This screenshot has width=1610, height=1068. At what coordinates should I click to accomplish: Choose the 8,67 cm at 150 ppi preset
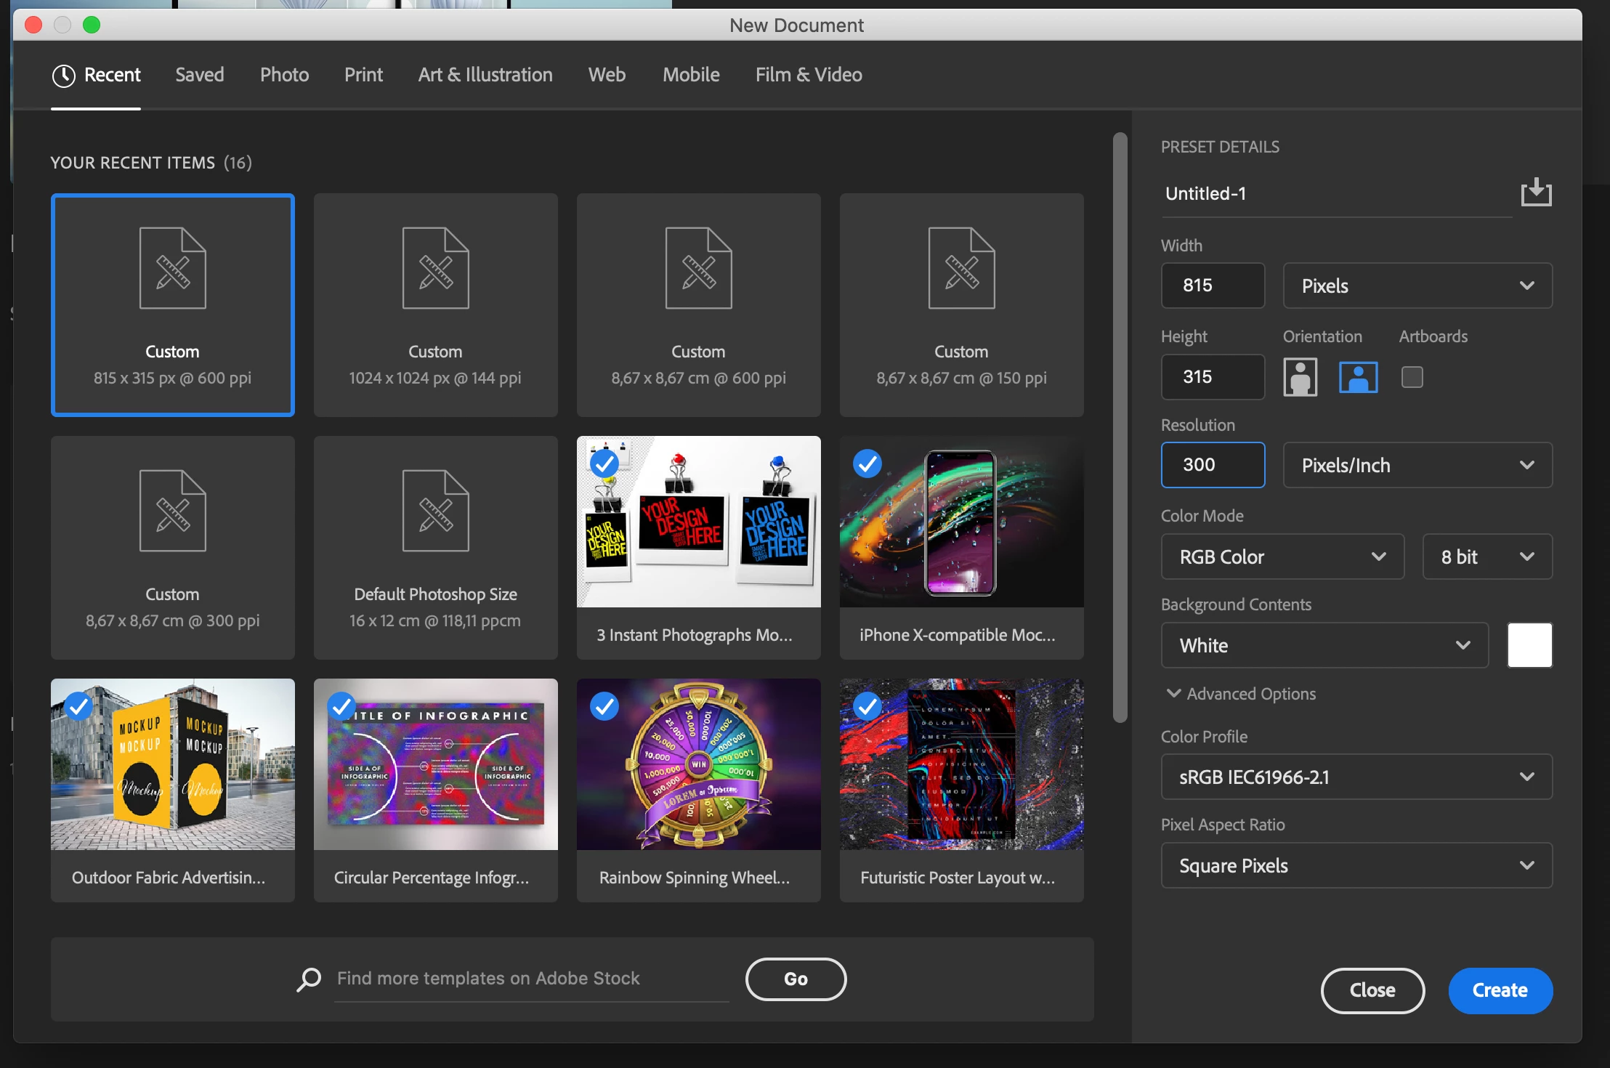(961, 304)
